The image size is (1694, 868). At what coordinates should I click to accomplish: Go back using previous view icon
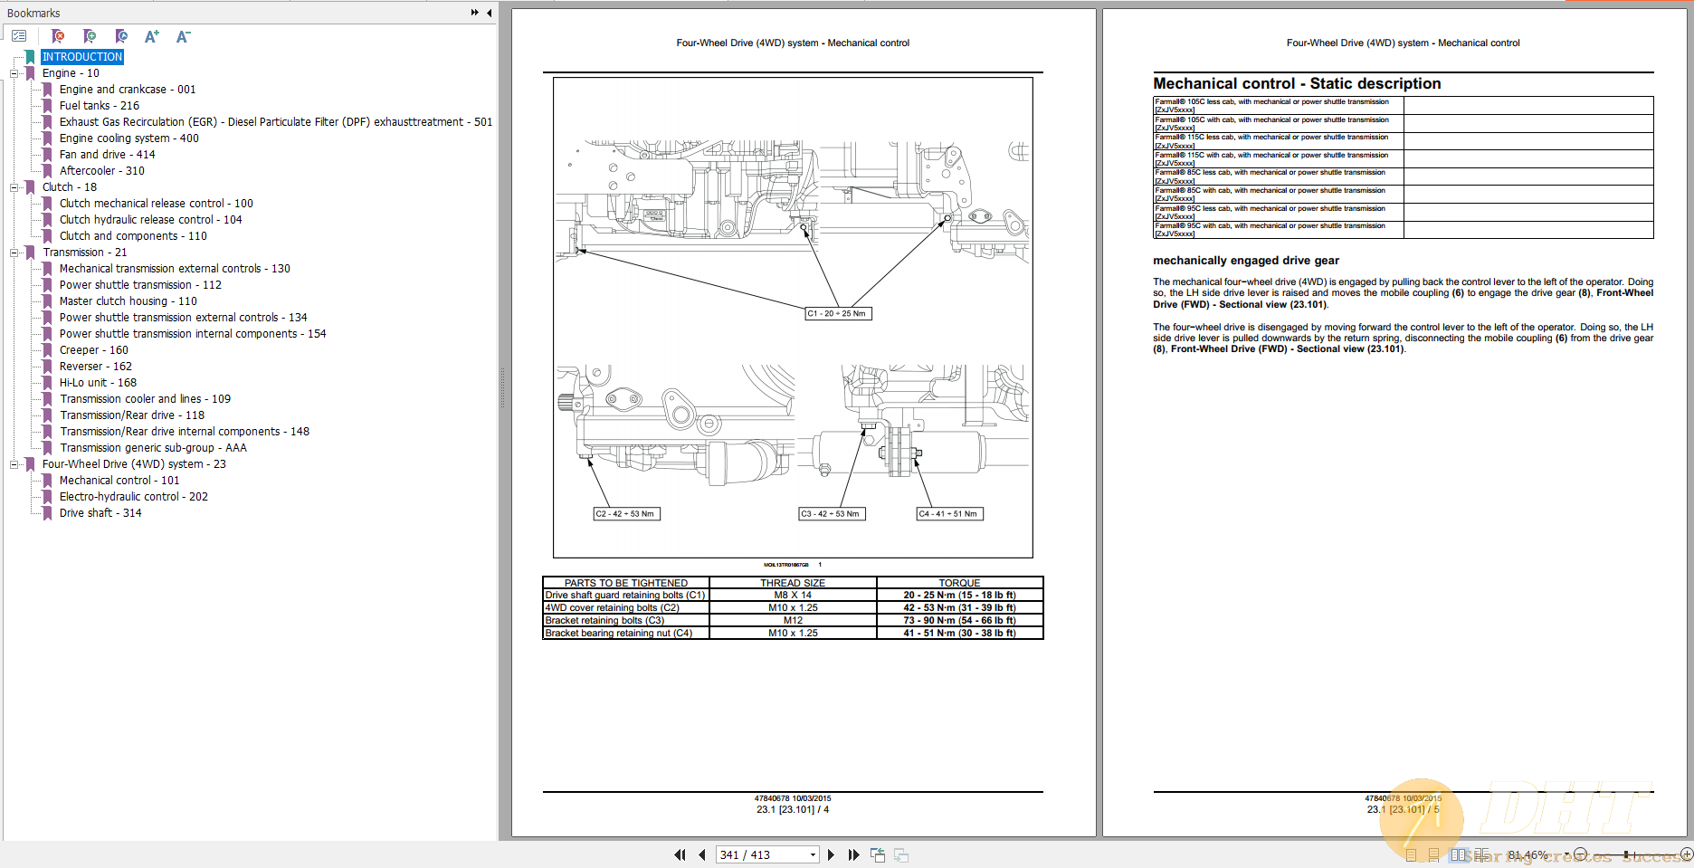878,854
